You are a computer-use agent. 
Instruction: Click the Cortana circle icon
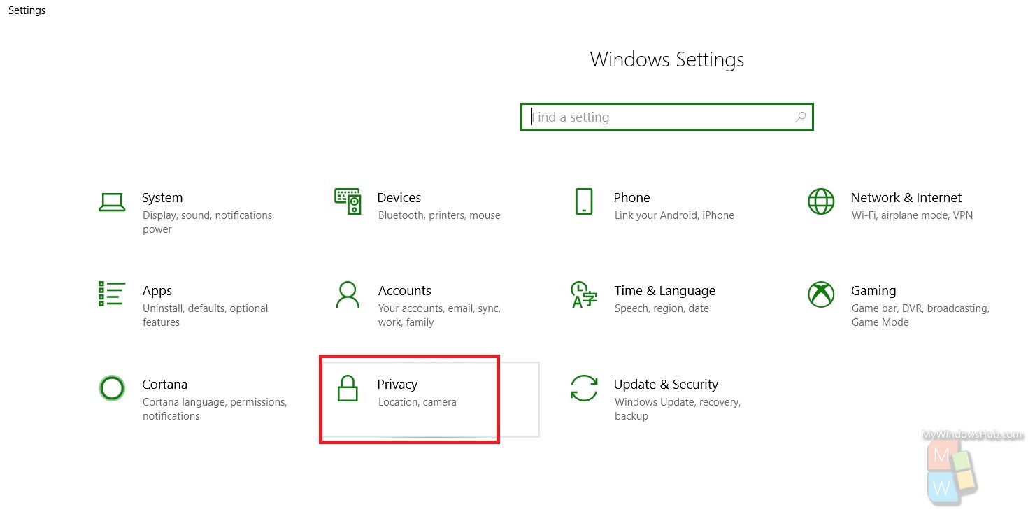click(x=112, y=387)
